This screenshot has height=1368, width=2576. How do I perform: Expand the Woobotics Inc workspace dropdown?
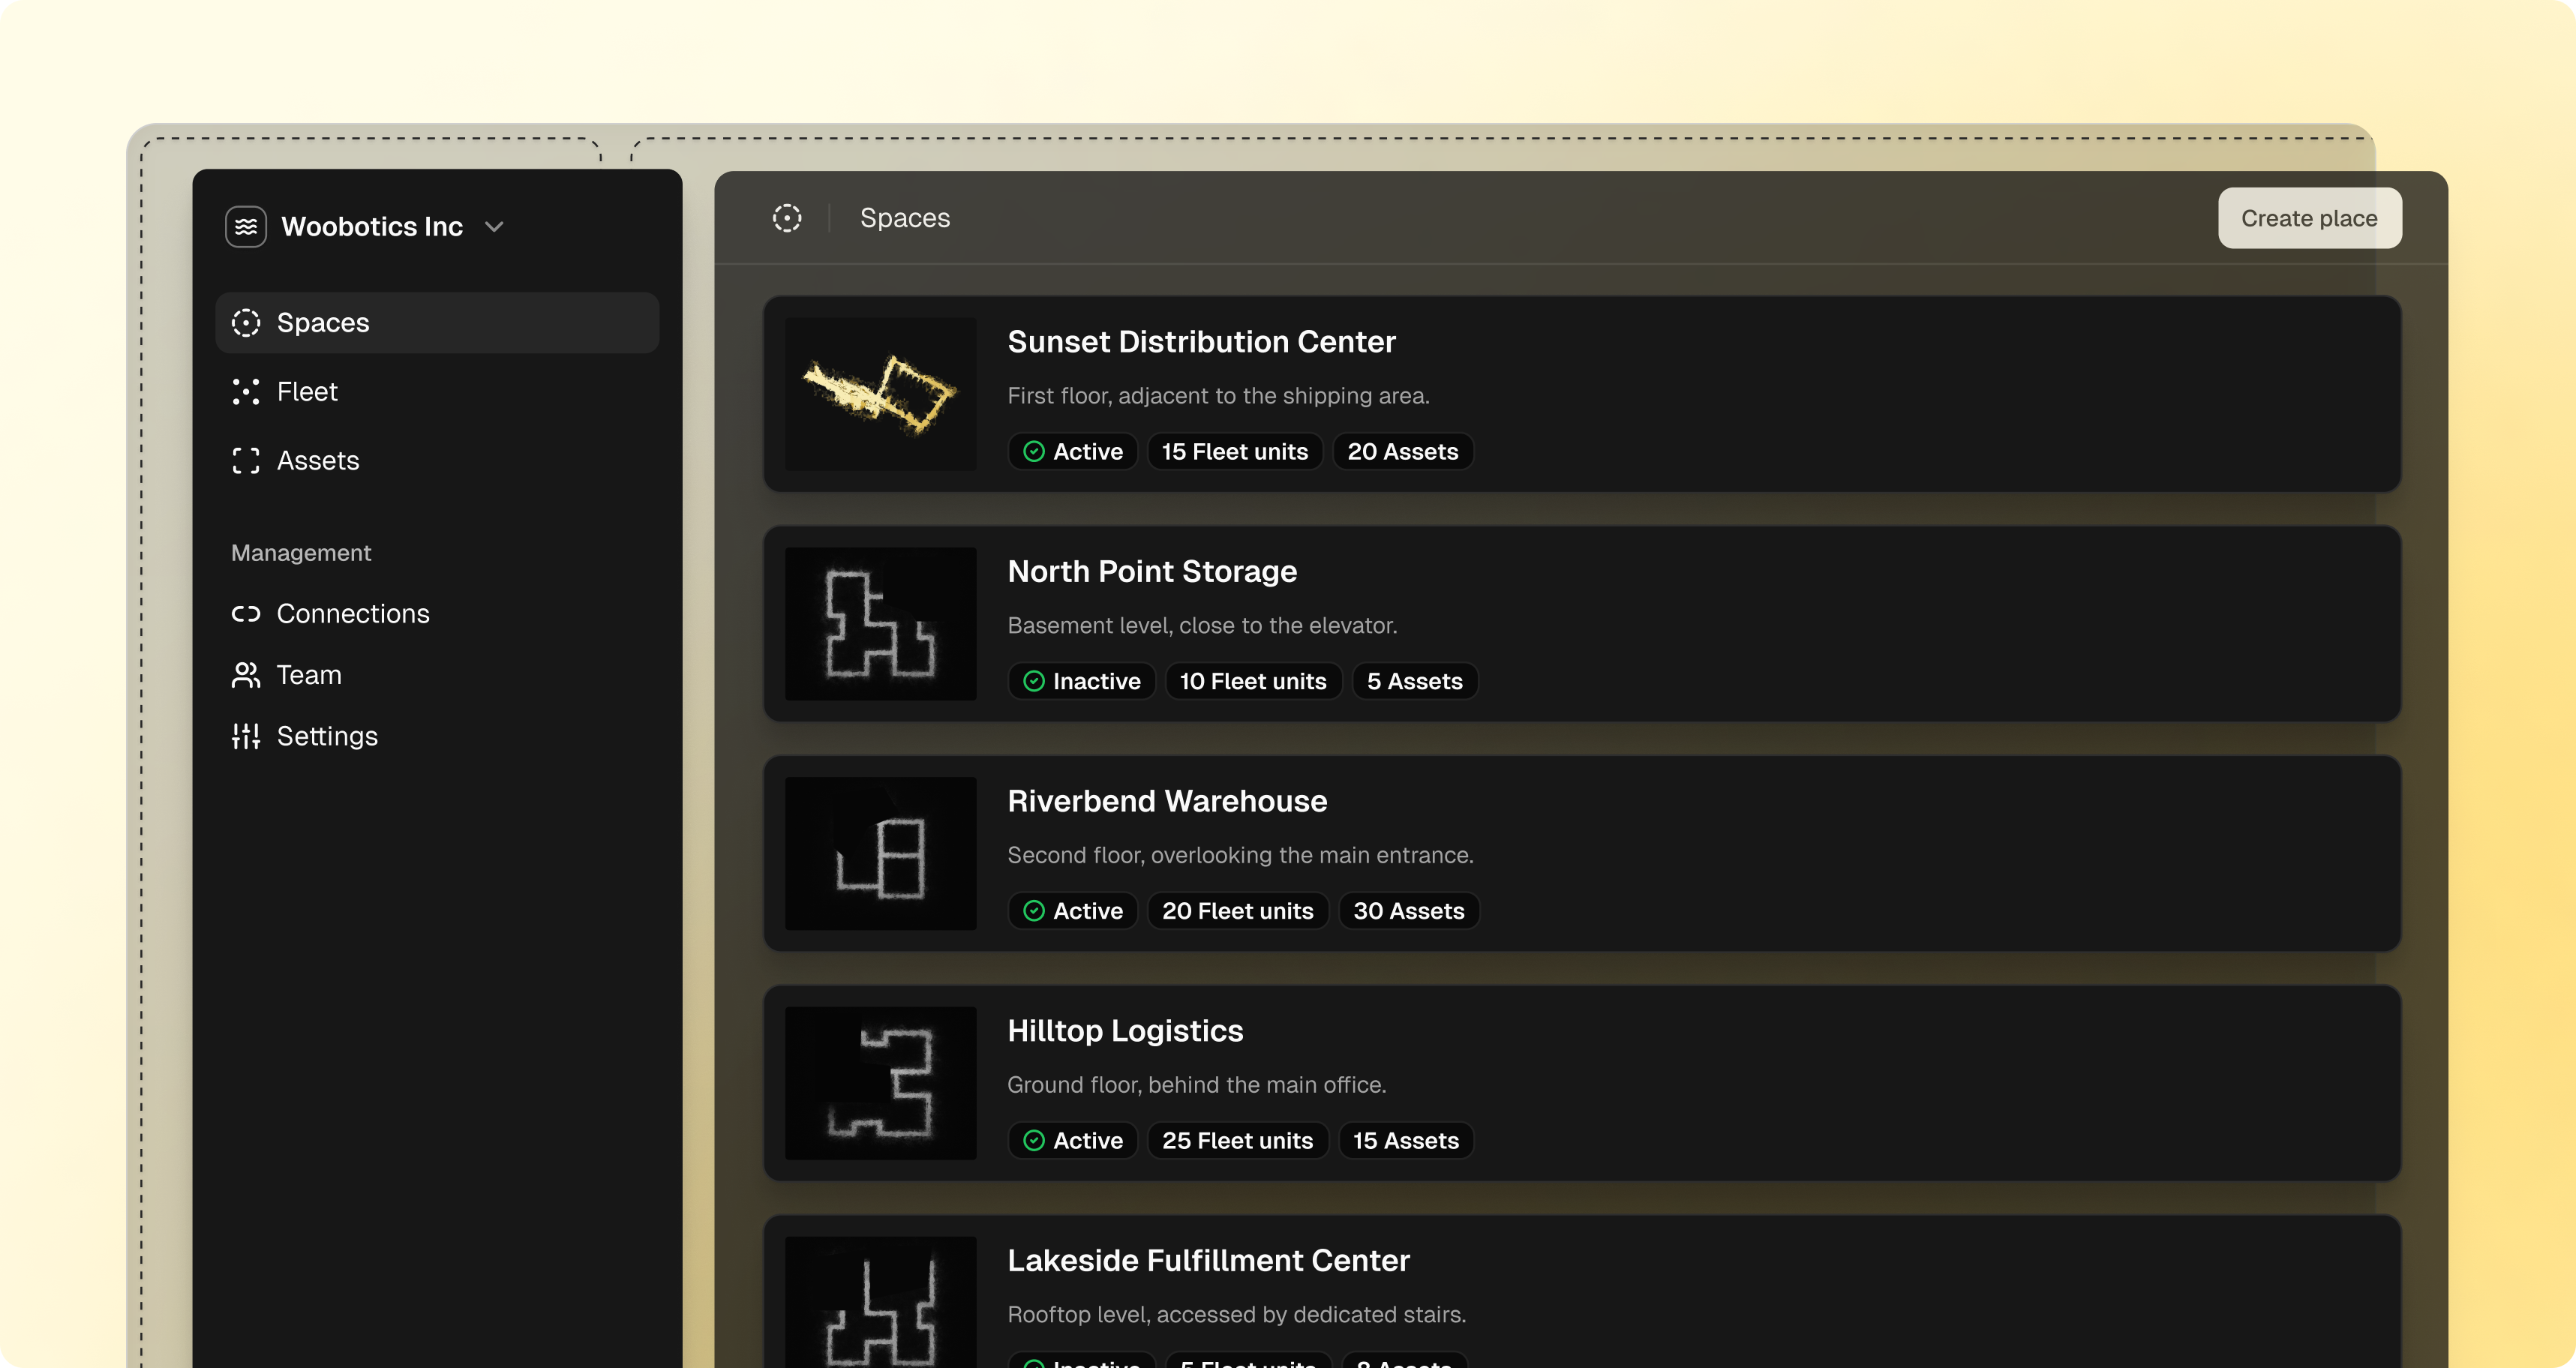pos(494,227)
